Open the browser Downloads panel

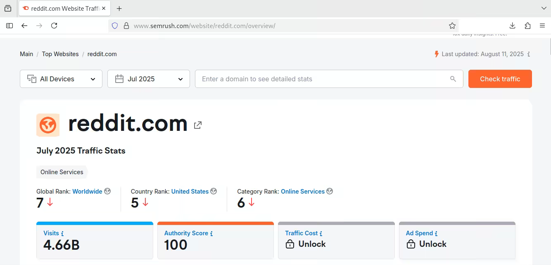[x=512, y=26]
